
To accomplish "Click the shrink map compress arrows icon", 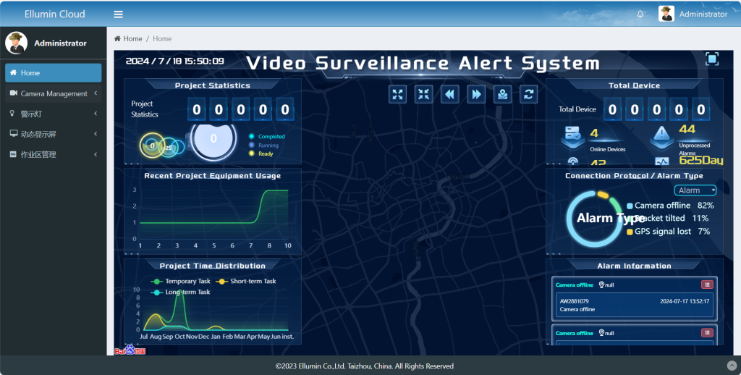I will [424, 94].
